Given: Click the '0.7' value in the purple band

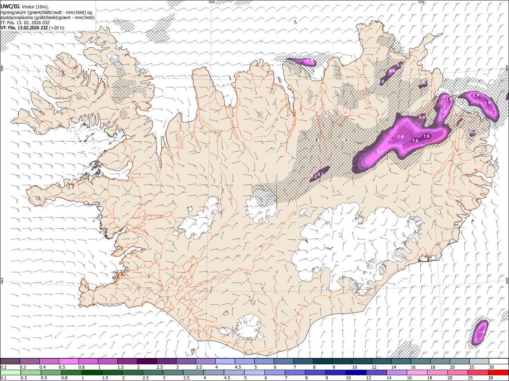Looking at the screenshot, I should click(x=380, y=152).
